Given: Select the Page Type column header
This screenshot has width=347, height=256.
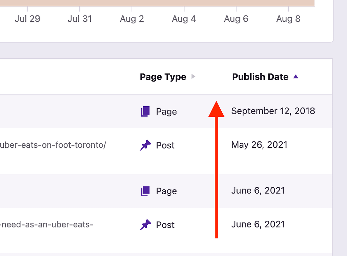Looking at the screenshot, I should 163,77.
